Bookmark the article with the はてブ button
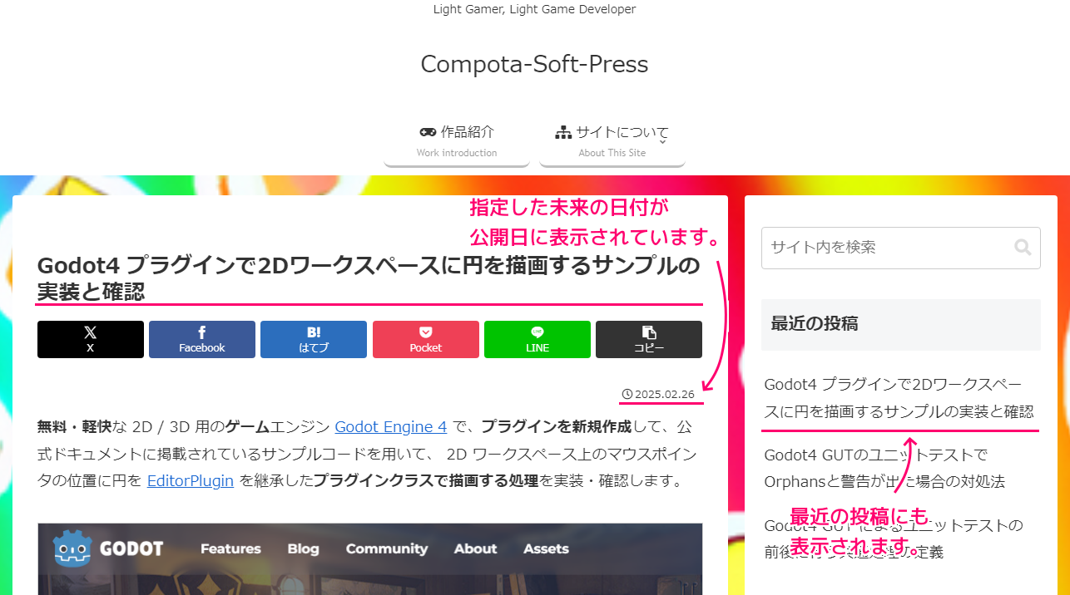The image size is (1070, 595). (x=314, y=339)
